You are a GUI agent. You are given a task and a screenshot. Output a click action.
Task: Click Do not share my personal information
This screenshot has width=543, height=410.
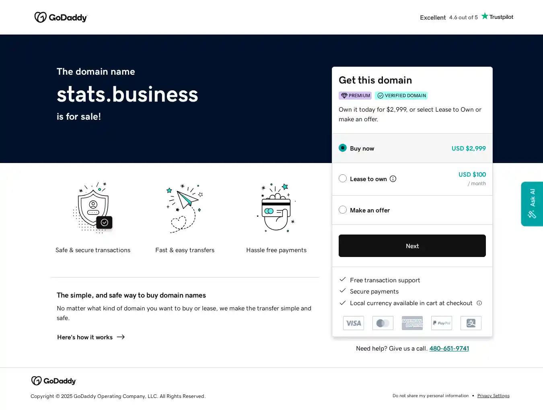[x=430, y=396]
